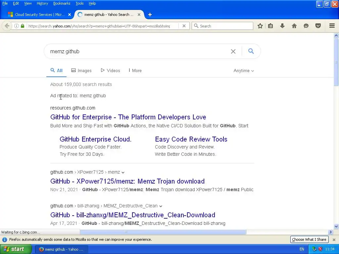Click the horizontal scrollbar thumb
339x254 pixels.
(x=163, y=232)
